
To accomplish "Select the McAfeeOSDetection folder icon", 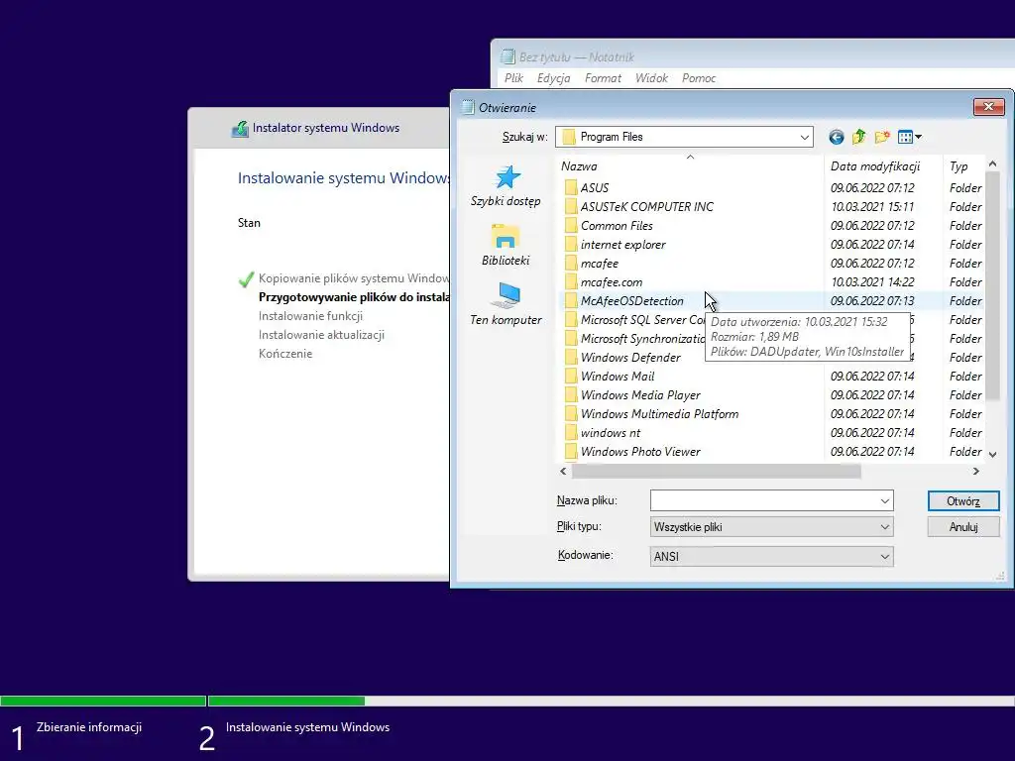I will pos(570,300).
